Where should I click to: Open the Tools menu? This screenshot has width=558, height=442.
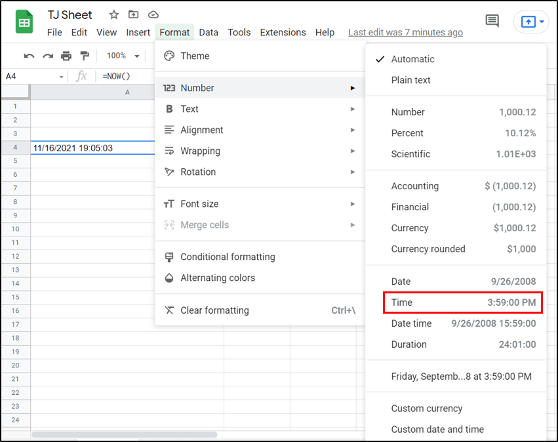click(239, 32)
